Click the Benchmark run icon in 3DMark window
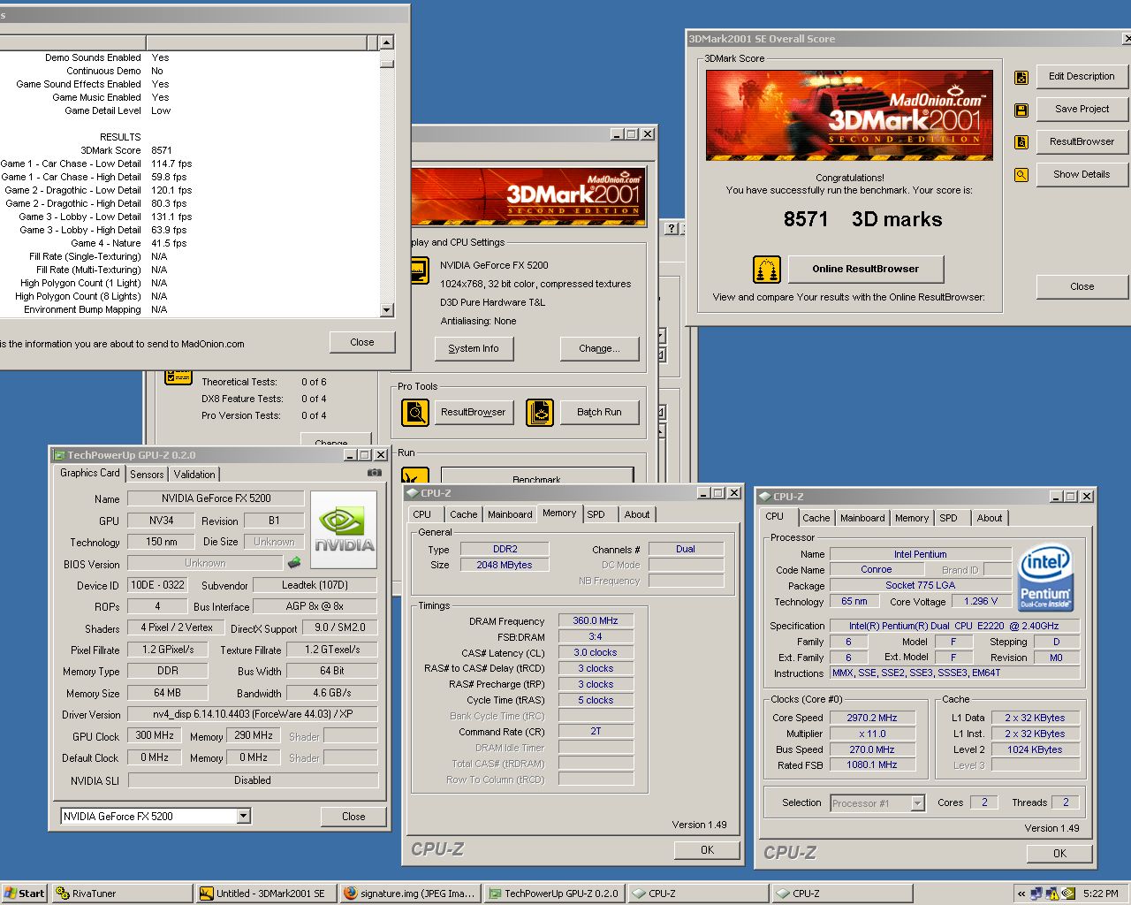 pyautogui.click(x=415, y=477)
